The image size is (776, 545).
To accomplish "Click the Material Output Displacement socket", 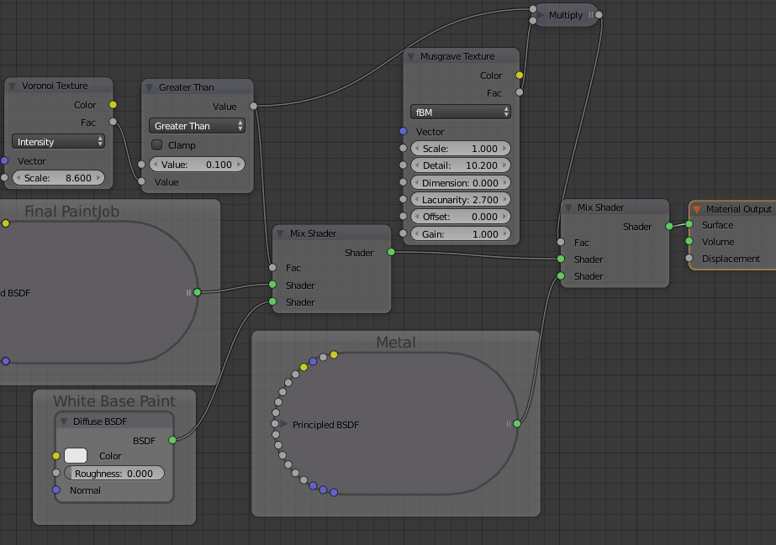I will pyautogui.click(x=689, y=258).
